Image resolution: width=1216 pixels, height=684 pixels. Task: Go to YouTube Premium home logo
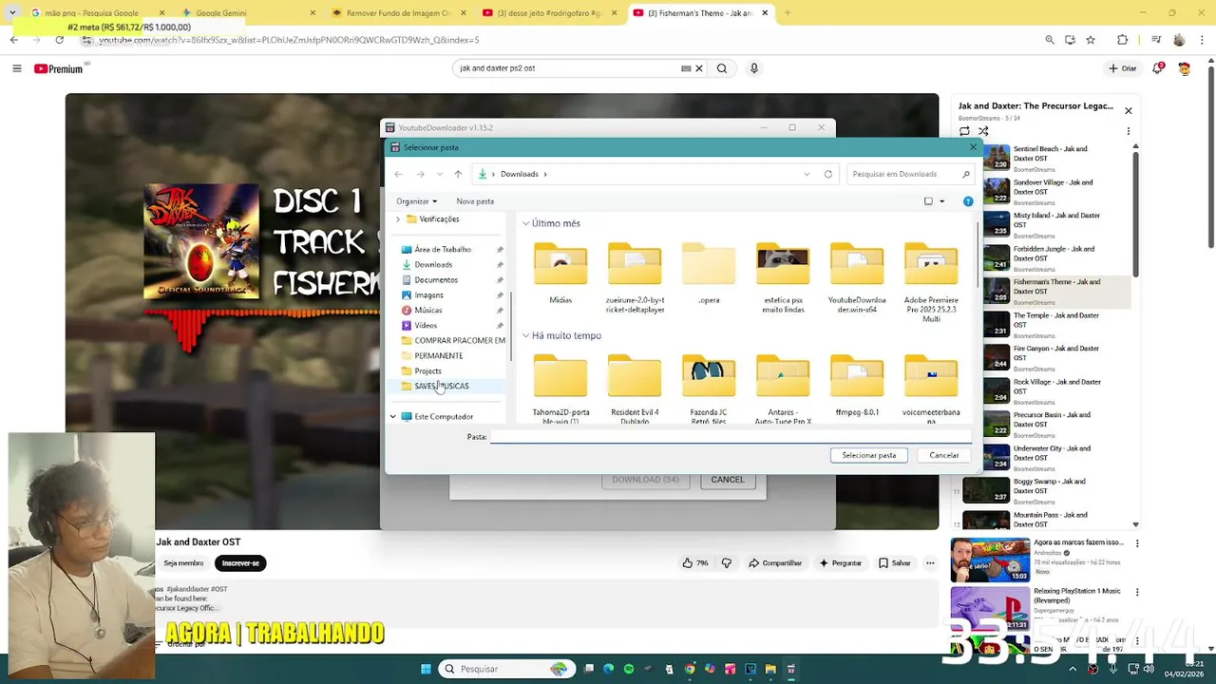(59, 68)
